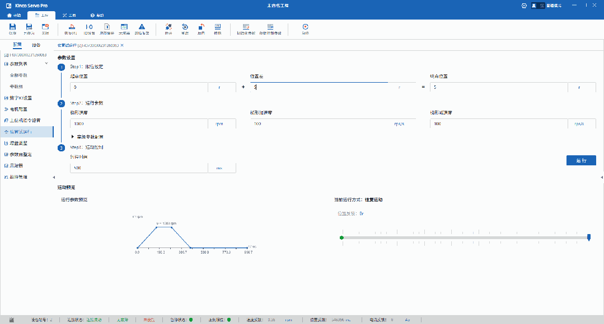Image resolution: width=604 pixels, height=324 pixels.
Task: Click the green 急停状态 indicator in status bar
Action: point(191,320)
